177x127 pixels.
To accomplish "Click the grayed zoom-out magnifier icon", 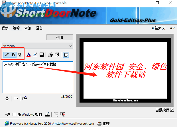I will (x=56, y=114).
